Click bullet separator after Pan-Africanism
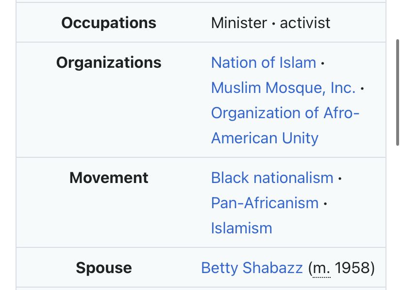402x290 pixels. tap(325, 203)
